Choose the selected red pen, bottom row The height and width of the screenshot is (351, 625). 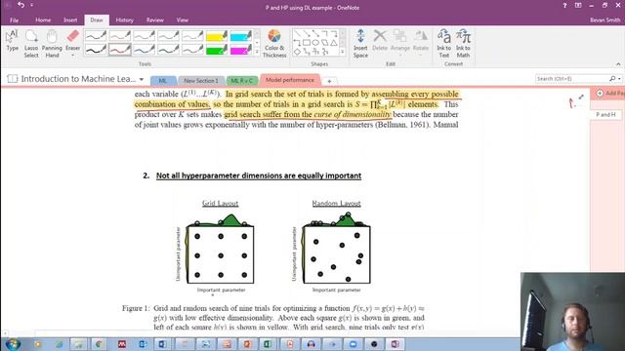[119, 50]
